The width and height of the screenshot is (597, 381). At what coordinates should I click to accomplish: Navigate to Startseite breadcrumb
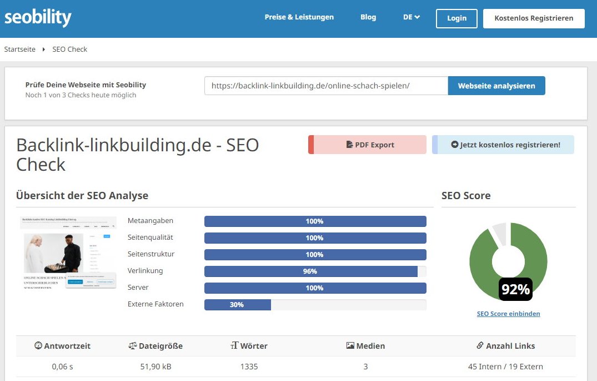pyautogui.click(x=20, y=49)
